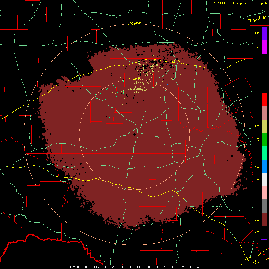Image resolution: width=269 pixels, height=269 pixels.
Task: Click the [CLAS] label
Action: tap(253, 21)
